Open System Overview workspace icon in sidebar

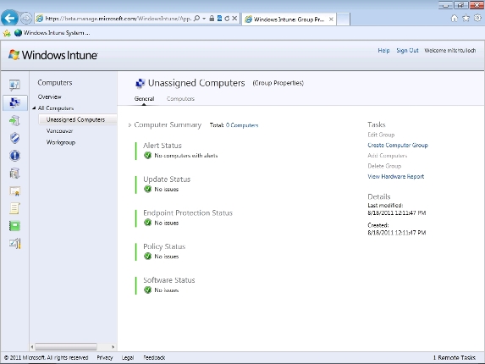click(x=14, y=85)
